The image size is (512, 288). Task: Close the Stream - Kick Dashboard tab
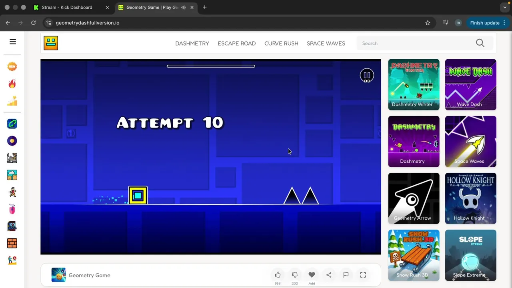pos(107,7)
